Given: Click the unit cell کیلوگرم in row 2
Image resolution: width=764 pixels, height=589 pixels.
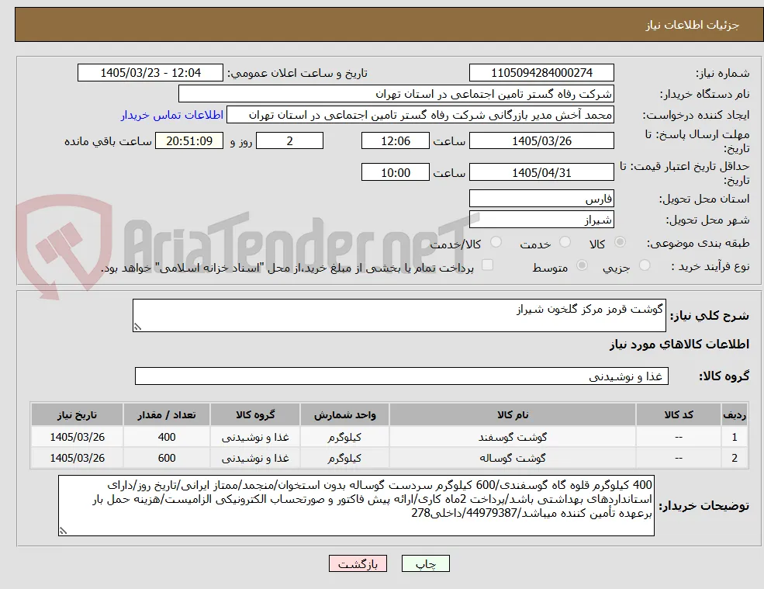Looking at the screenshot, I should point(344,459).
